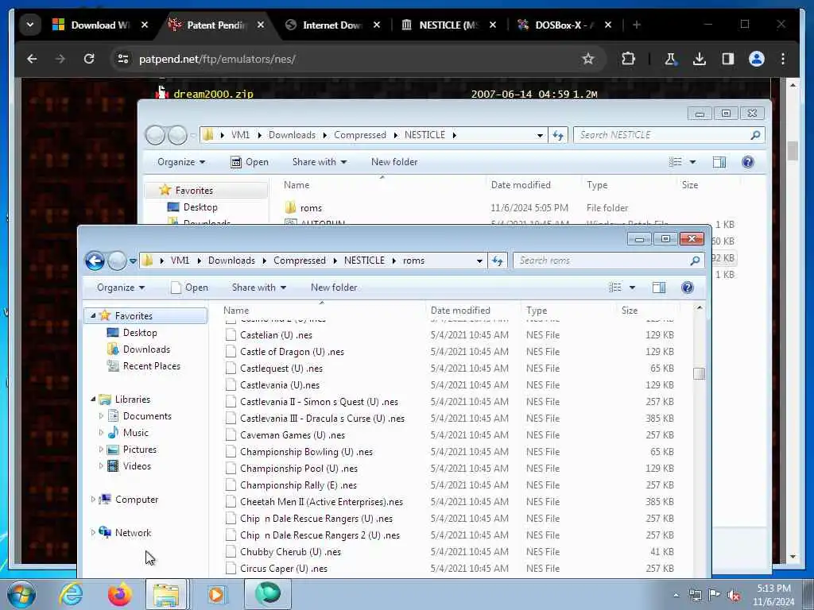Screen dimensions: 814x610
Task: Open Chrome extensions puzzle icon
Action: (628, 59)
